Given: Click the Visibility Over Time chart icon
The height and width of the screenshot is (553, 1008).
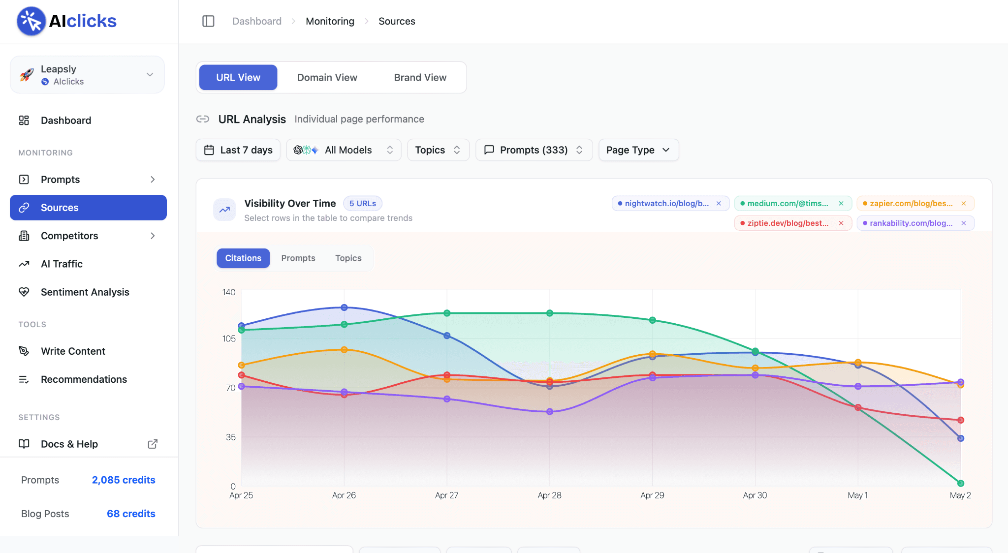Looking at the screenshot, I should (224, 210).
